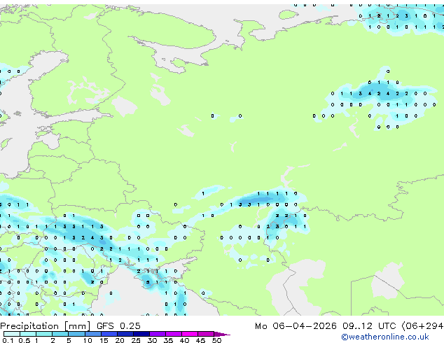Pick the 2–5 mm light blue legend swatch
Image resolution: width=444 pixels, height=343 pixels.
(60, 334)
